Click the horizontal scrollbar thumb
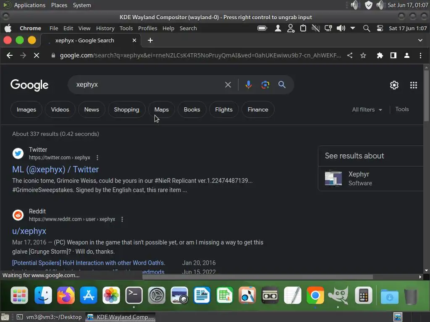This screenshot has height=322, width=430. [257, 277]
